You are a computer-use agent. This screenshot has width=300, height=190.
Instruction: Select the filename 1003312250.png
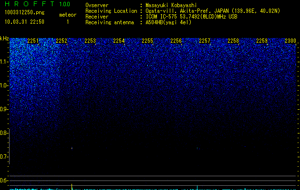[x=25, y=13]
